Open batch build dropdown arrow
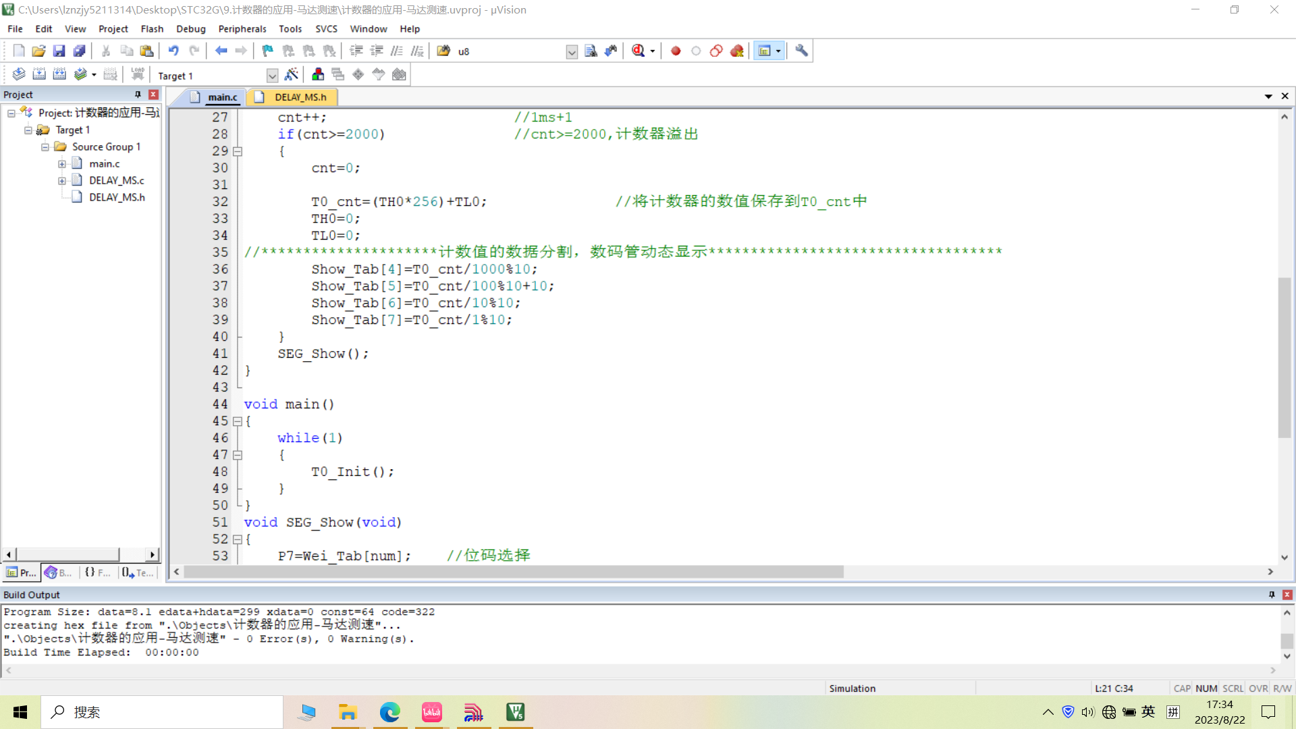Screen dimensions: 1296x729 94,75
